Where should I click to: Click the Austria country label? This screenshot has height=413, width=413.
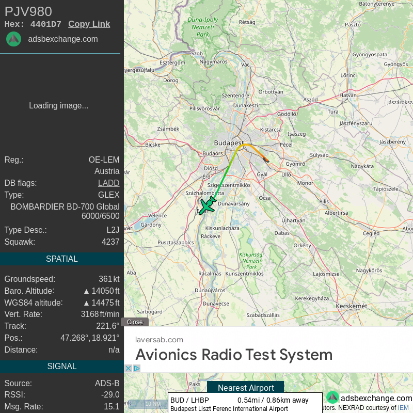click(107, 171)
